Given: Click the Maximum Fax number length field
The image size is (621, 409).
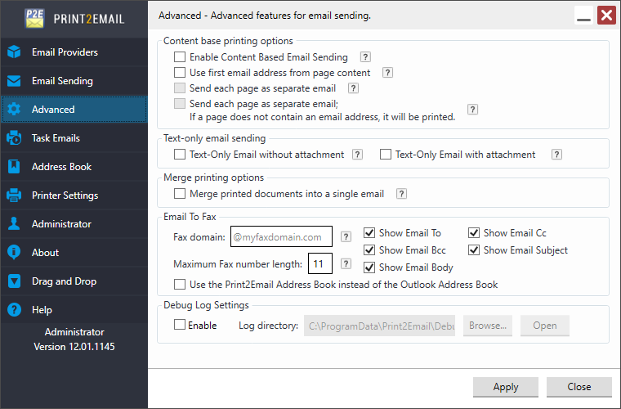Looking at the screenshot, I should (x=320, y=263).
